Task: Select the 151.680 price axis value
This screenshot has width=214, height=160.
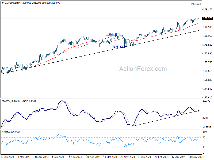Action: coord(208,80)
